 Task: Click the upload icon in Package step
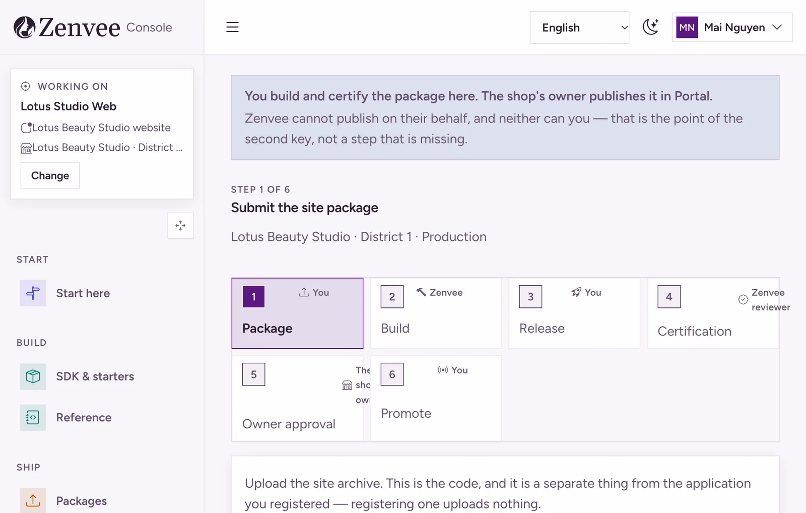[304, 292]
